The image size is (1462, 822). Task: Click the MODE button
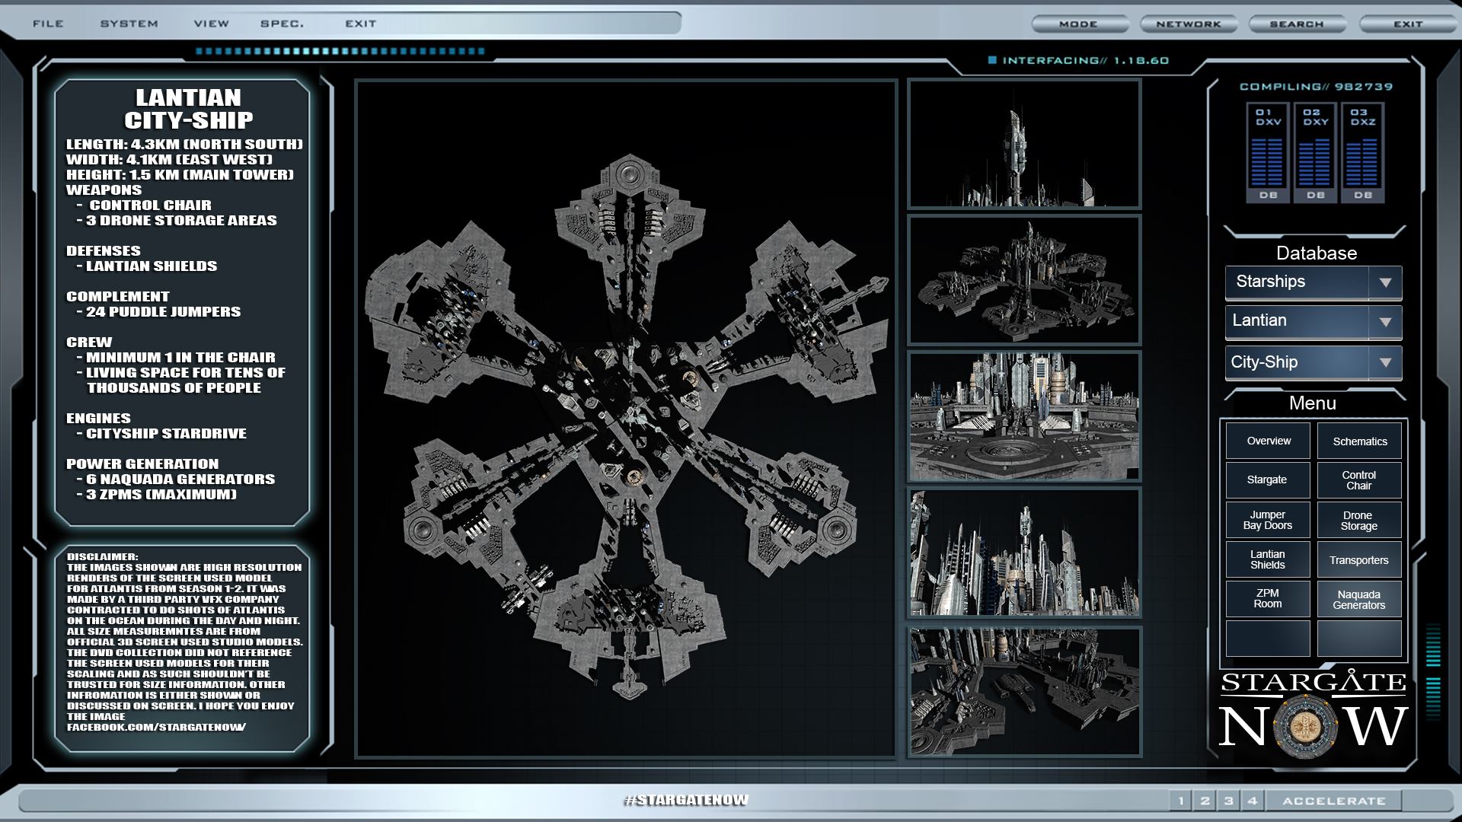click(1079, 24)
